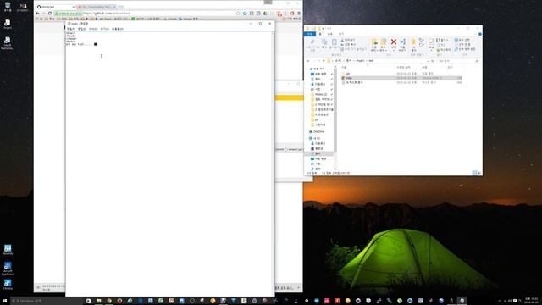Switch to the Share tab in Explorer
Image resolution: width=542 pixels, height=305 pixels.
[x=329, y=34]
